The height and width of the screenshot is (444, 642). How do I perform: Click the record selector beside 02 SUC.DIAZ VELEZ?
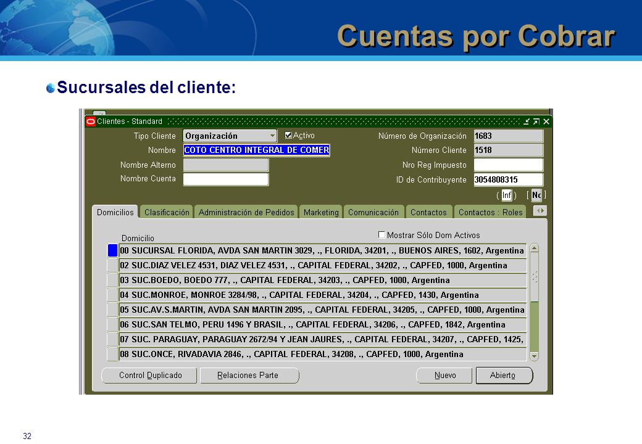click(112, 265)
